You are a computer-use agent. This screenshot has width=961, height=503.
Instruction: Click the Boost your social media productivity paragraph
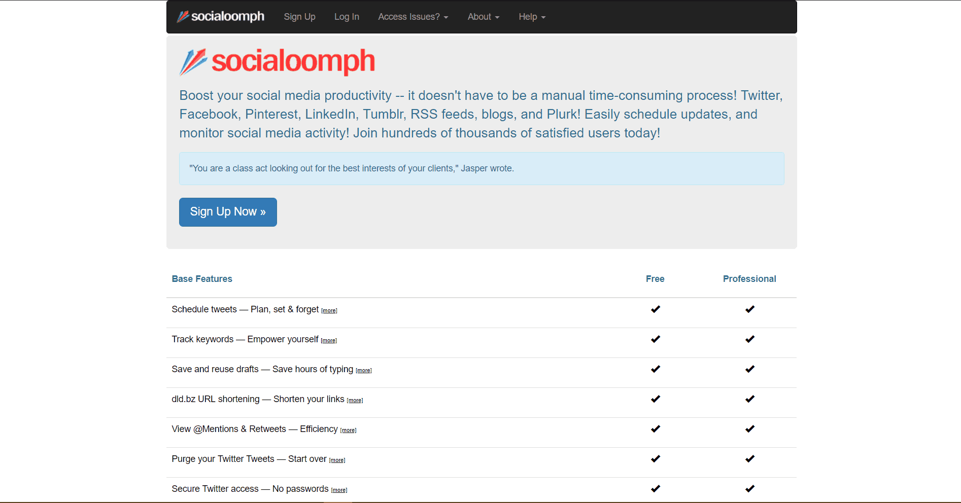[x=482, y=114]
